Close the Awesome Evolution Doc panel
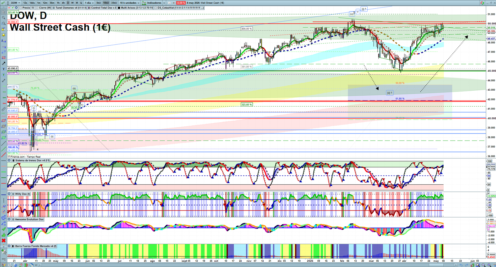496x267 pixels. pos(9,219)
